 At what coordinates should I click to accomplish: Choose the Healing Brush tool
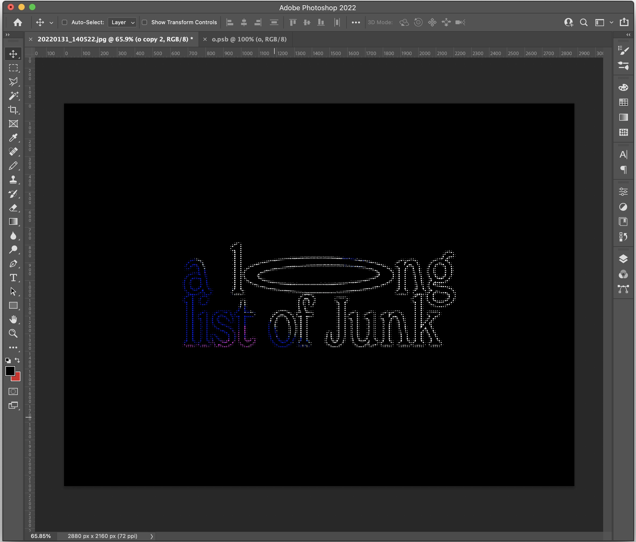pyautogui.click(x=13, y=152)
